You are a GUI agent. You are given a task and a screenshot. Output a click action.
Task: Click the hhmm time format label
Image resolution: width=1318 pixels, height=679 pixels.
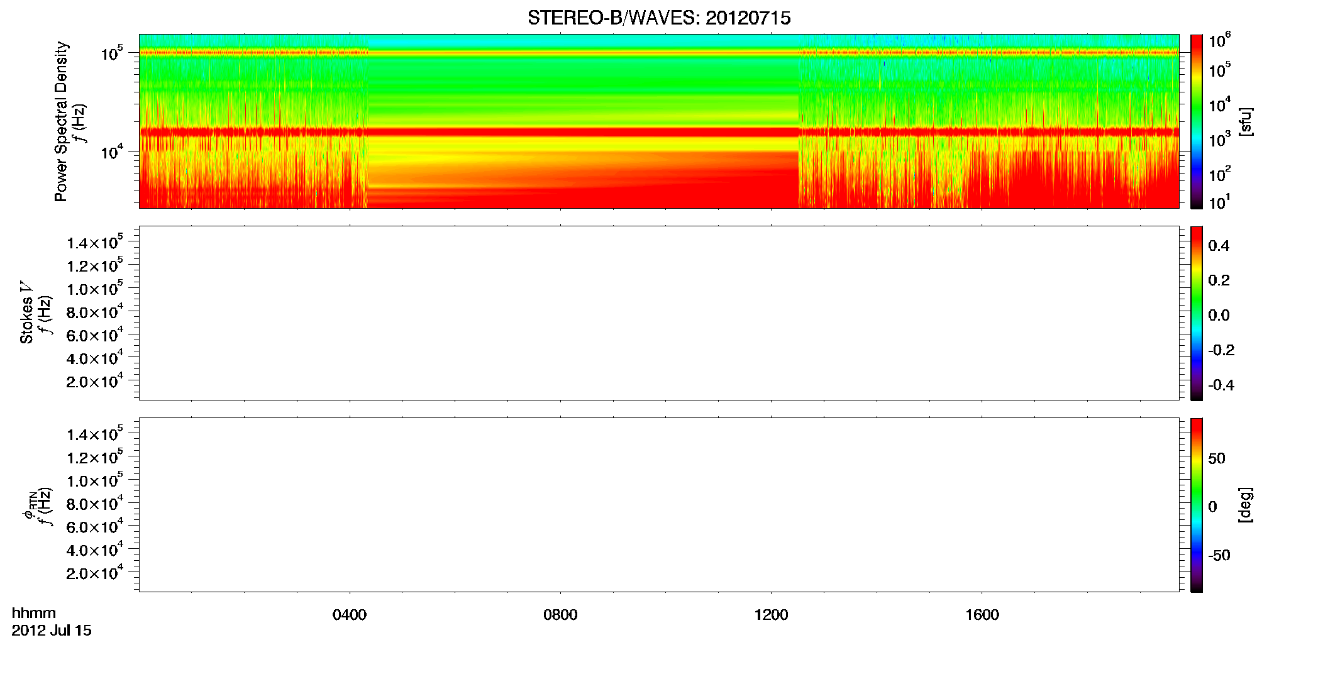(x=34, y=614)
